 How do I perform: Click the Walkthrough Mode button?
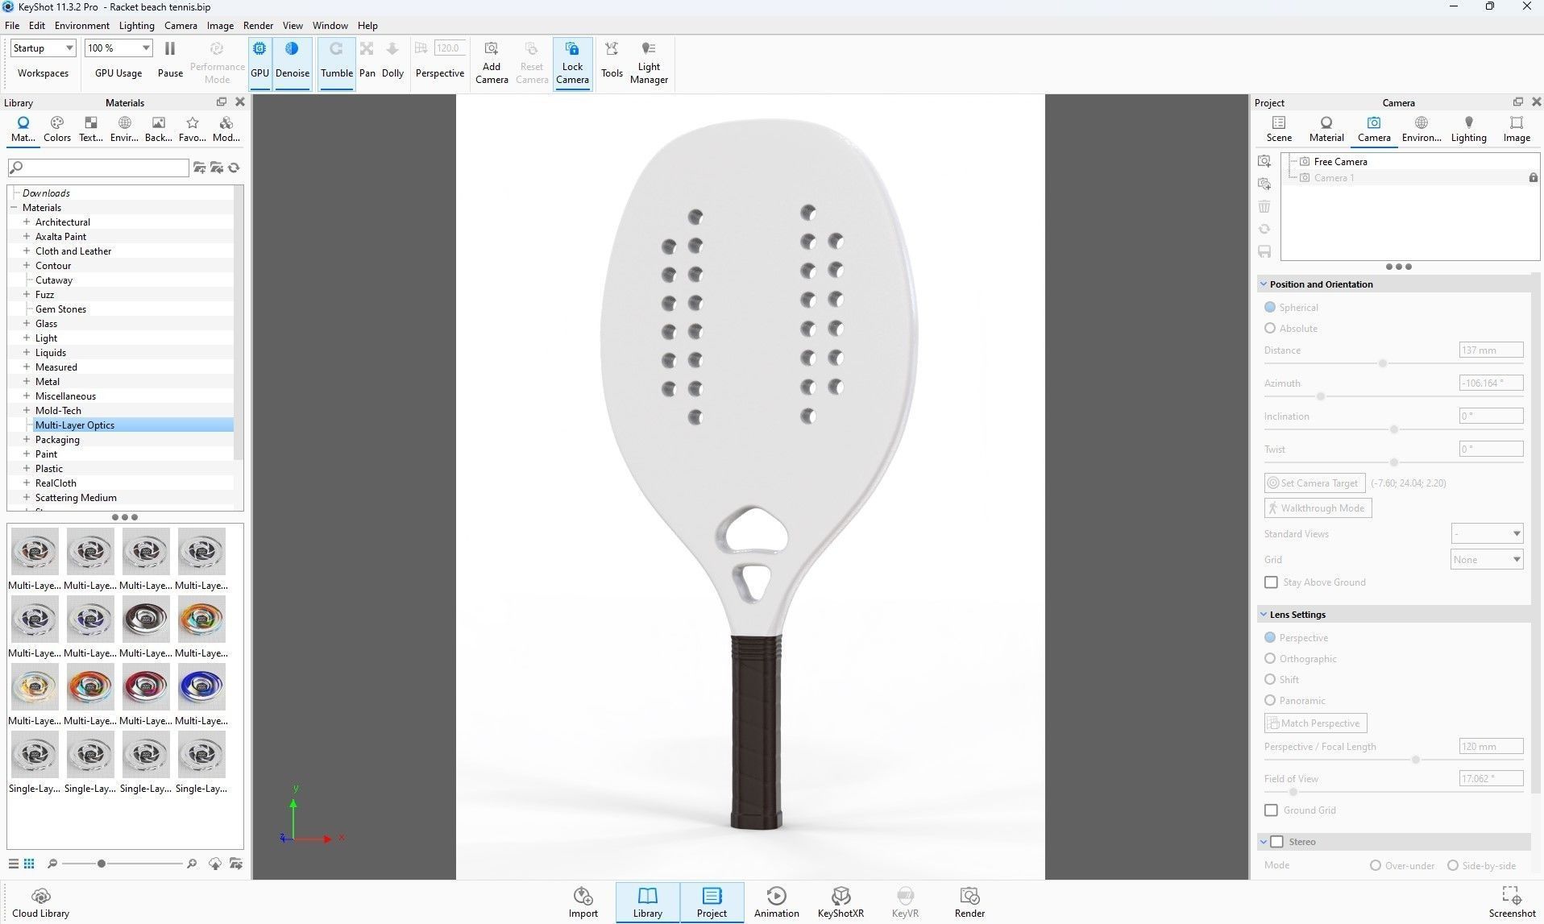pyautogui.click(x=1318, y=508)
